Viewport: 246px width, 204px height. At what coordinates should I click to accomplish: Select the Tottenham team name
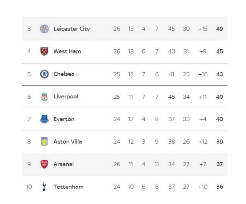[68, 187]
